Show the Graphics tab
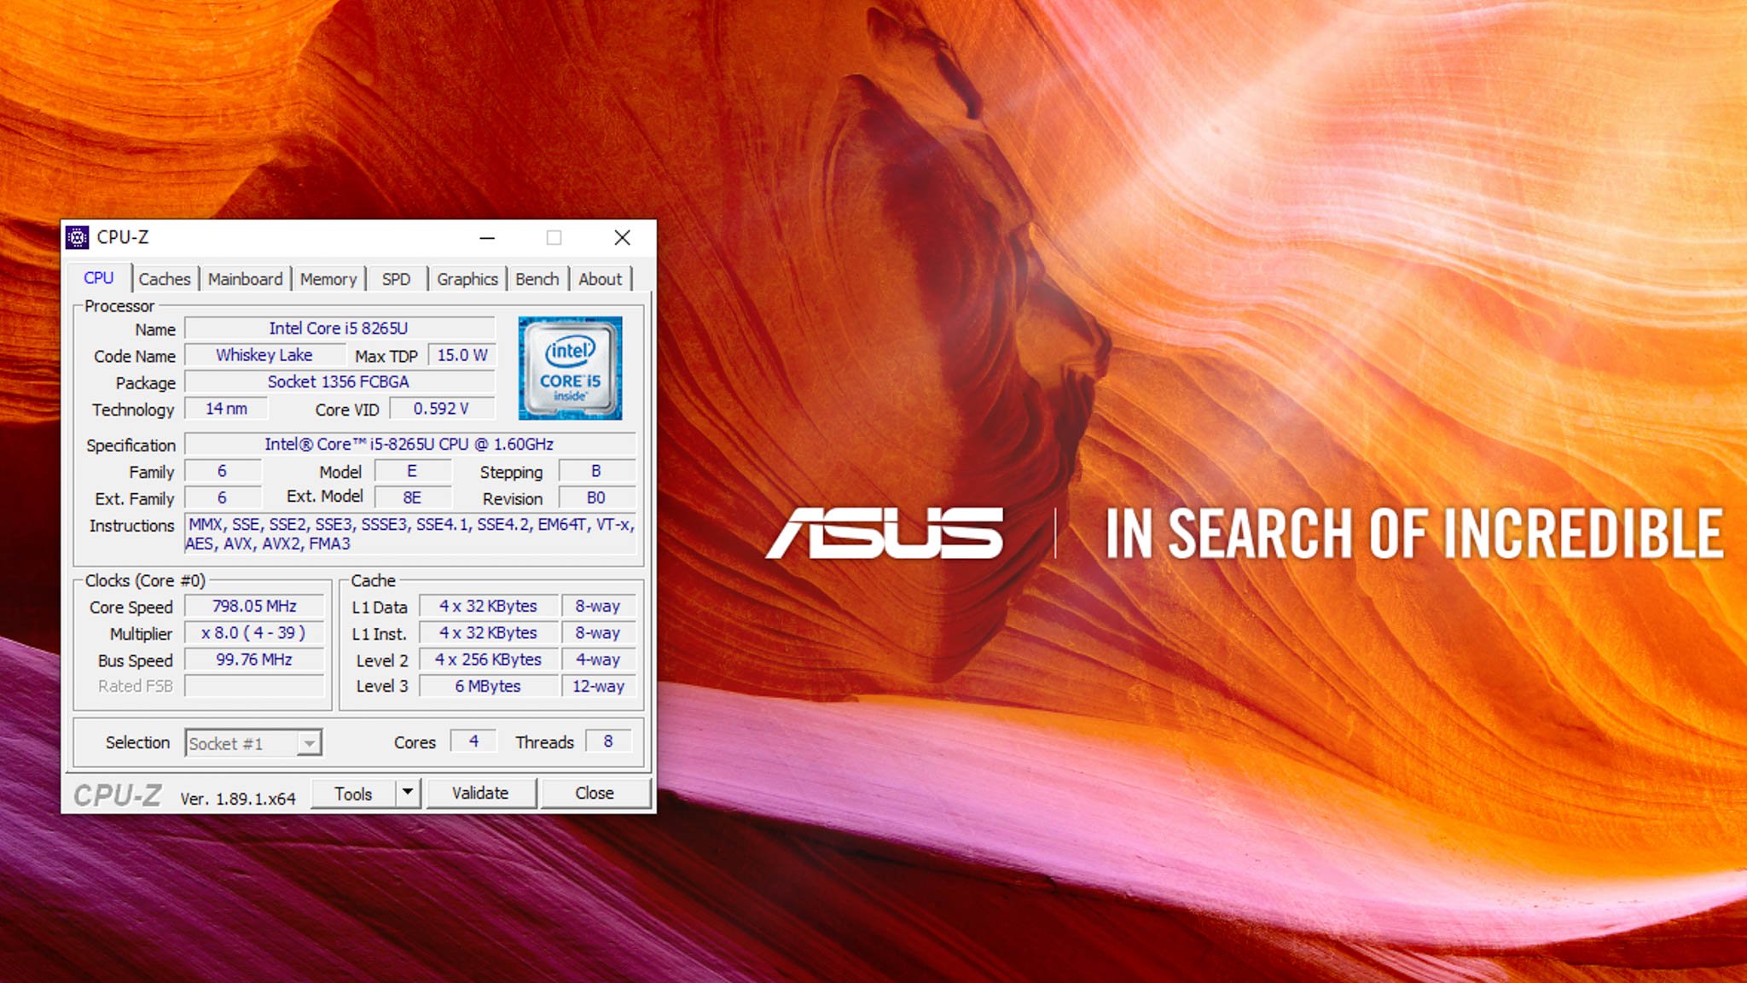 [467, 279]
